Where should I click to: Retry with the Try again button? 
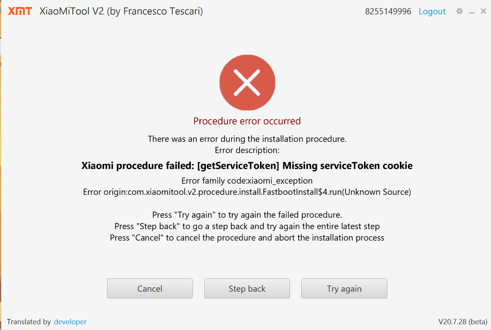344,288
